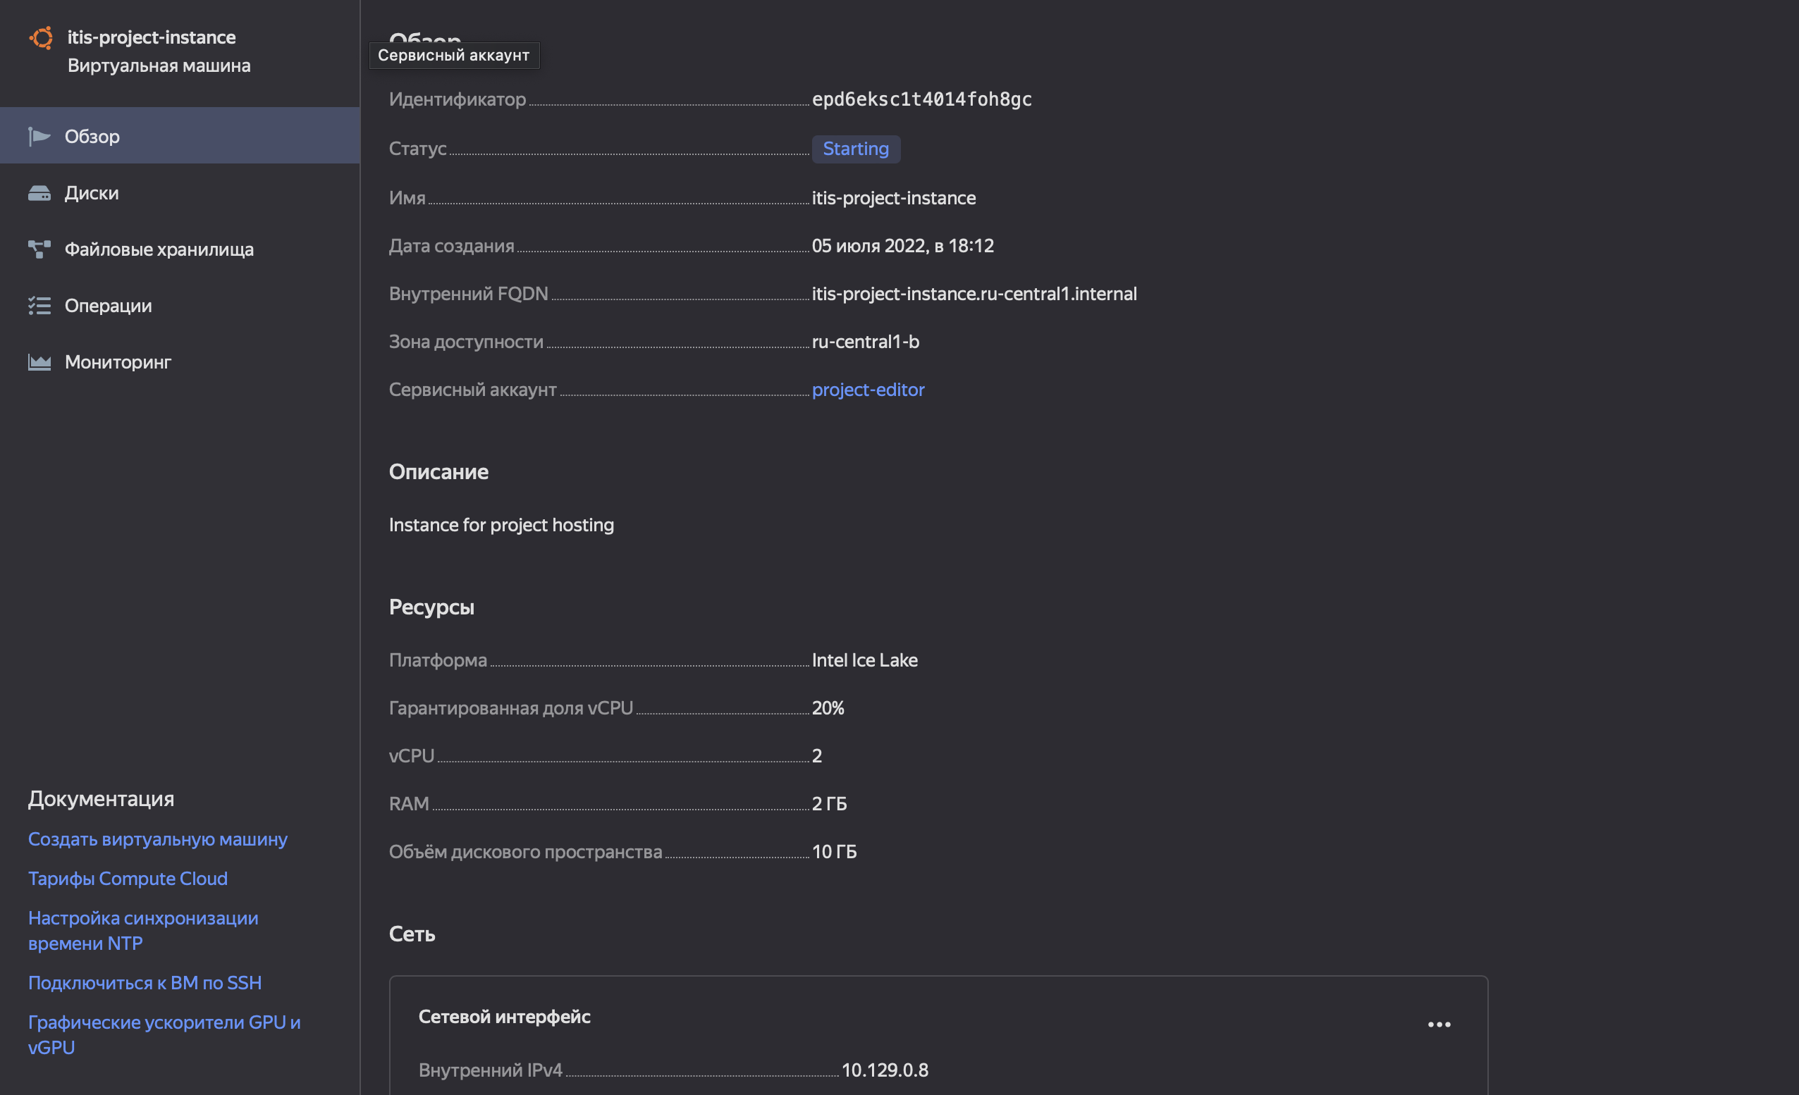Click the Ресурсы section heading

(431, 607)
